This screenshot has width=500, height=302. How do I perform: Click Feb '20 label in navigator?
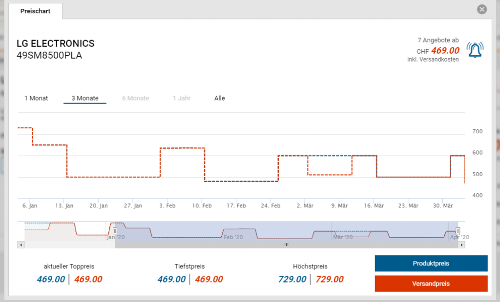point(233,237)
